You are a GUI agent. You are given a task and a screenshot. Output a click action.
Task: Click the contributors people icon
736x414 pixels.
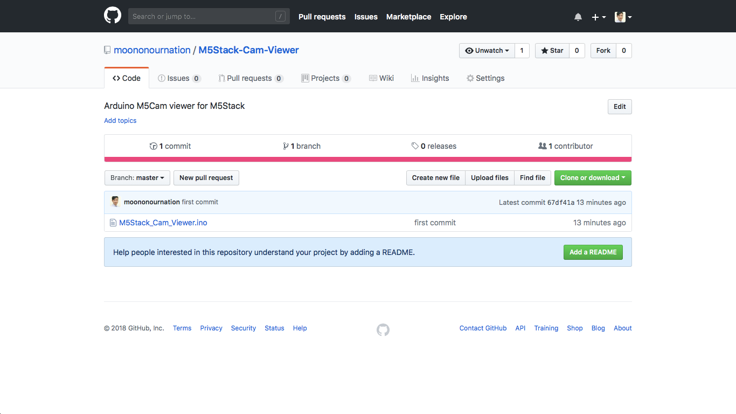point(542,146)
